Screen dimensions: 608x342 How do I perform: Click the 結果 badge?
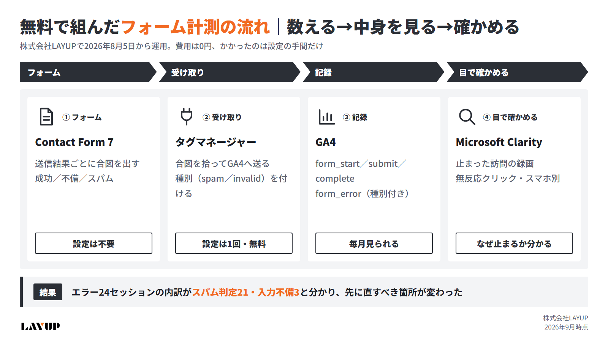pos(48,292)
